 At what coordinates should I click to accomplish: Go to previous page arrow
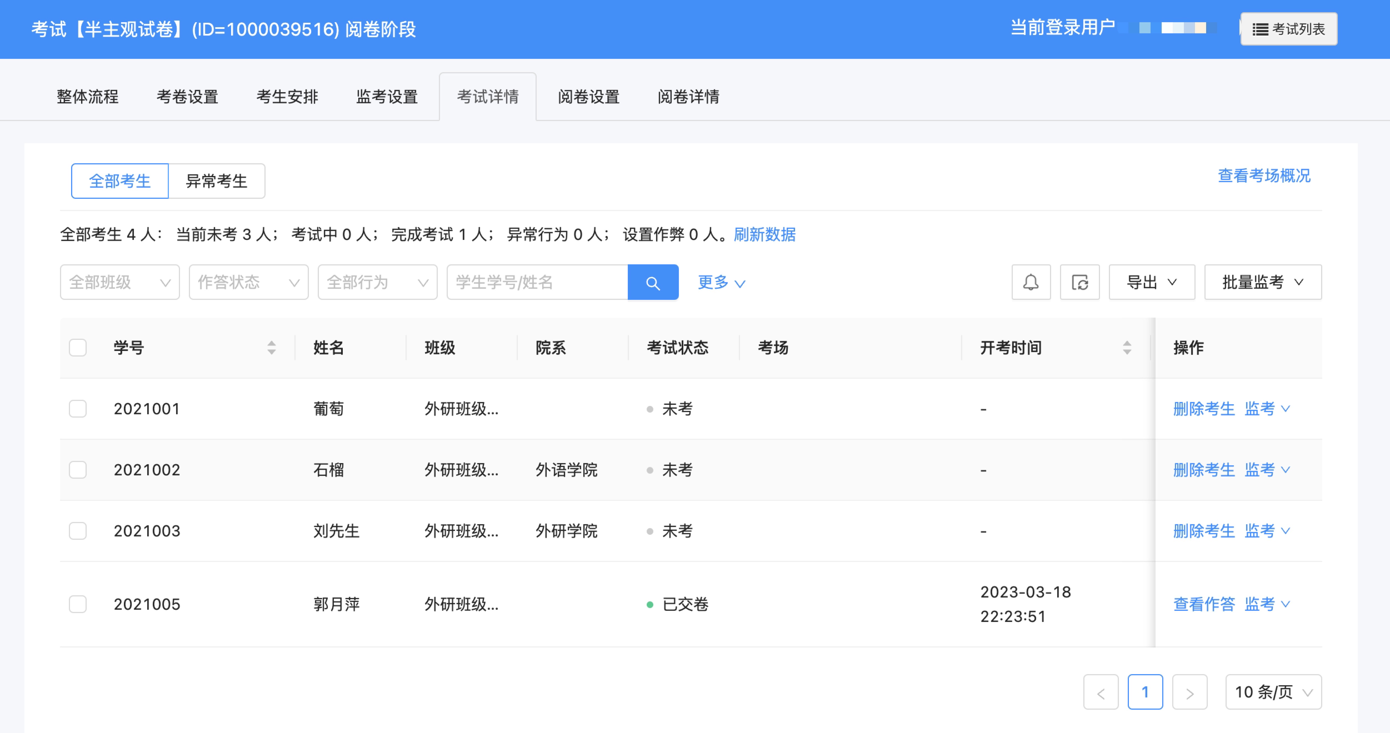pos(1101,692)
